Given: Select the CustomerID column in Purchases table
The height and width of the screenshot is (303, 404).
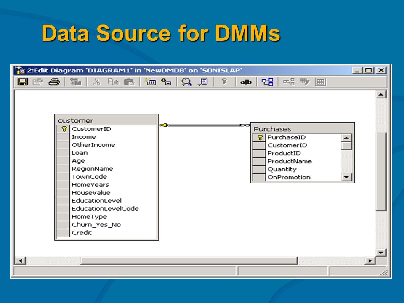Looking at the screenshot, I should tap(287, 145).
